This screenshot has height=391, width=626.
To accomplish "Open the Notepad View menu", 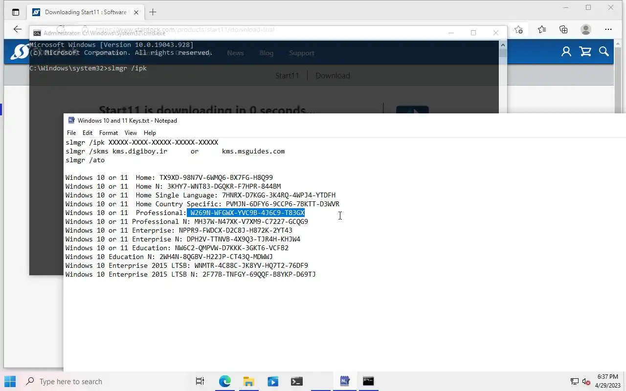I will point(131,133).
